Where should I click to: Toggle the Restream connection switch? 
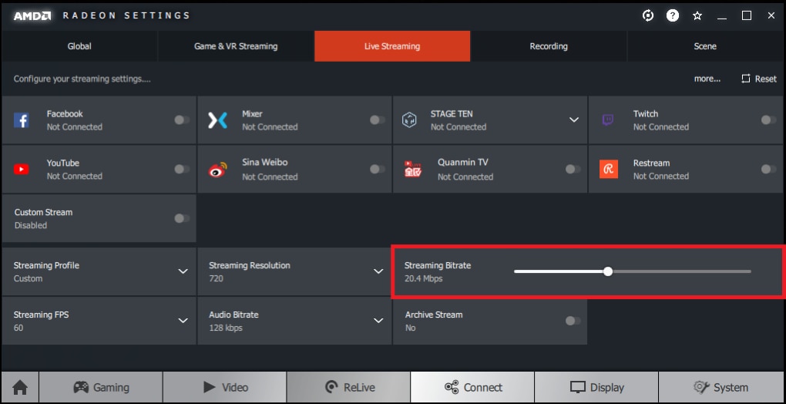point(768,169)
